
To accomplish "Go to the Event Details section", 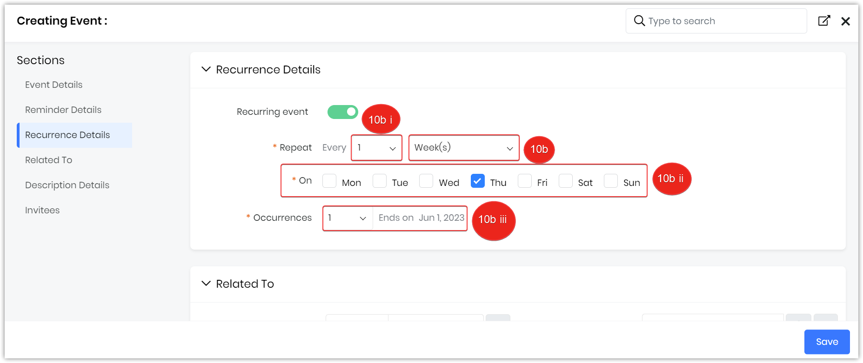I will click(x=54, y=85).
